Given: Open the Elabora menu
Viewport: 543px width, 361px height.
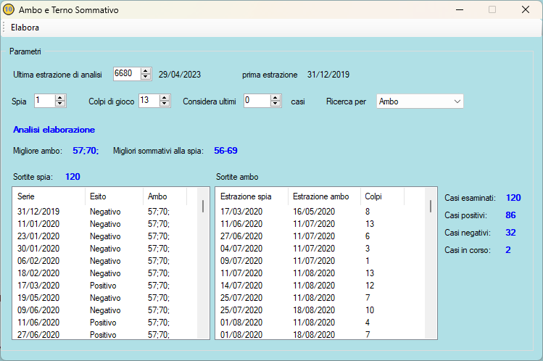Looking at the screenshot, I should click(x=25, y=28).
